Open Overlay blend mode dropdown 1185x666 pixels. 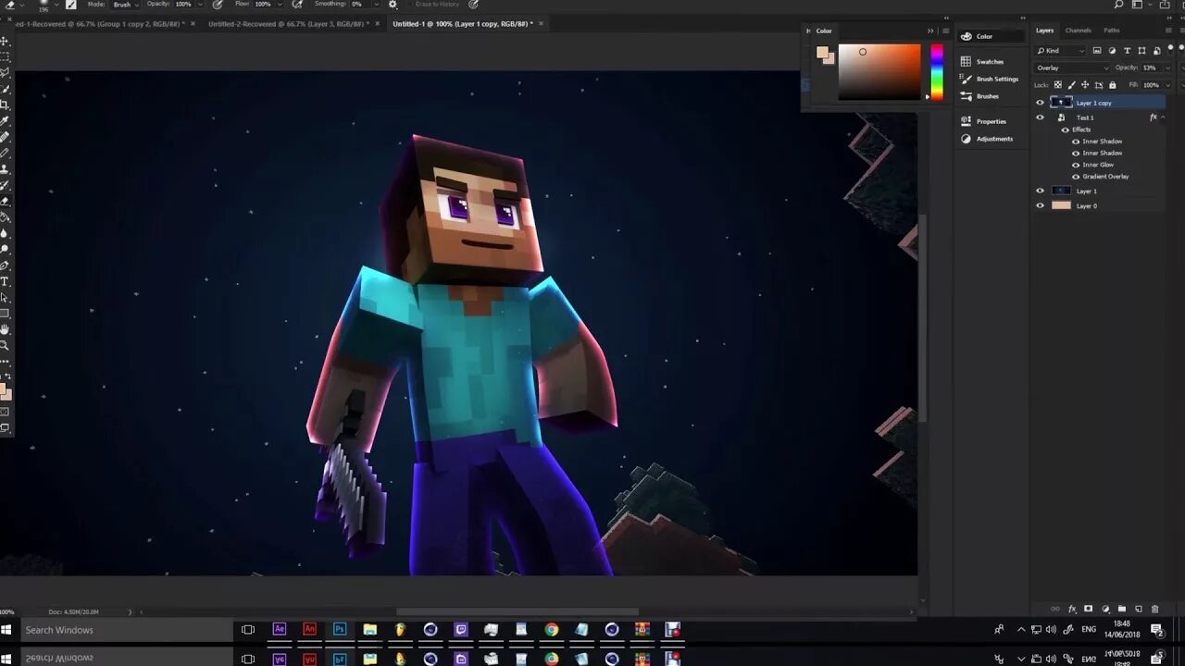(x=1072, y=68)
